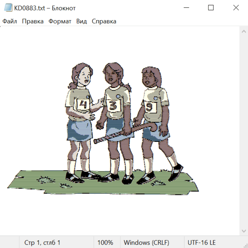
Task: Open the Справка menu
Action: [104, 21]
